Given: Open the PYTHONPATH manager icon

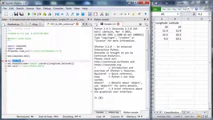Looking at the screenshot, I should pyautogui.click(x=107, y=14).
